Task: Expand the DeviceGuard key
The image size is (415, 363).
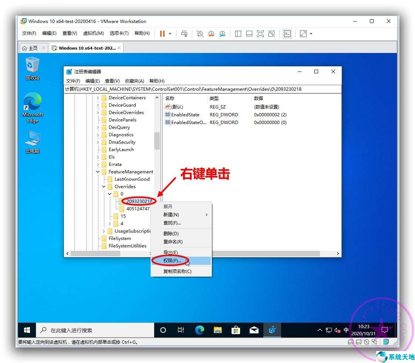Action: pos(98,105)
